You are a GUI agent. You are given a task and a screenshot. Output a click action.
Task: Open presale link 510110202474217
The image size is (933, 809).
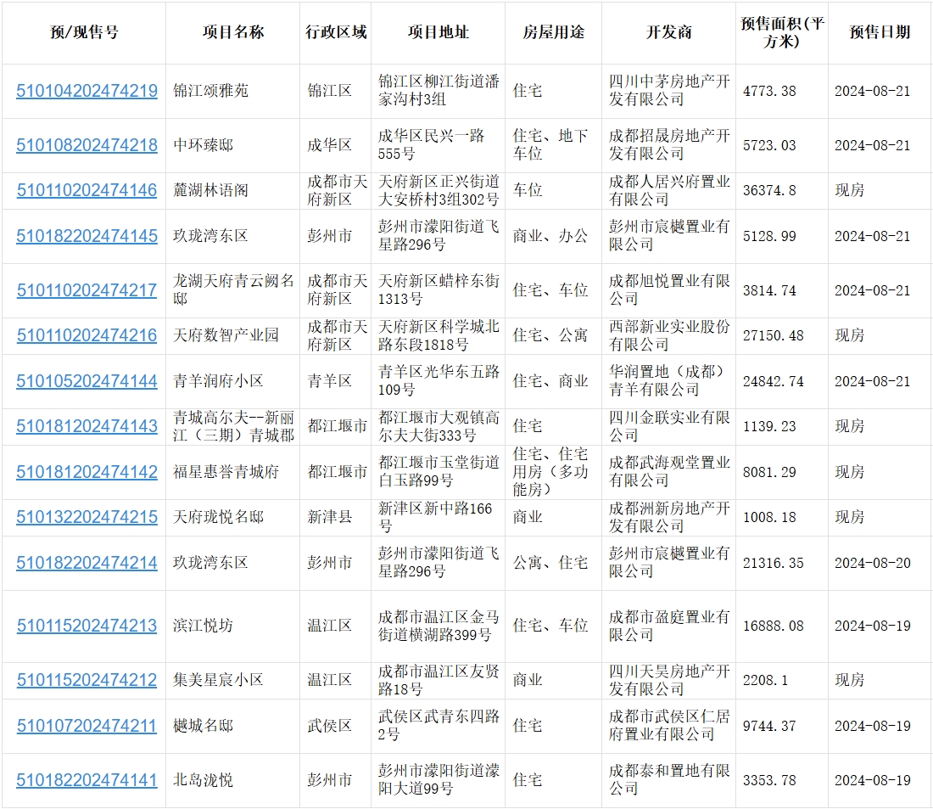(x=87, y=290)
